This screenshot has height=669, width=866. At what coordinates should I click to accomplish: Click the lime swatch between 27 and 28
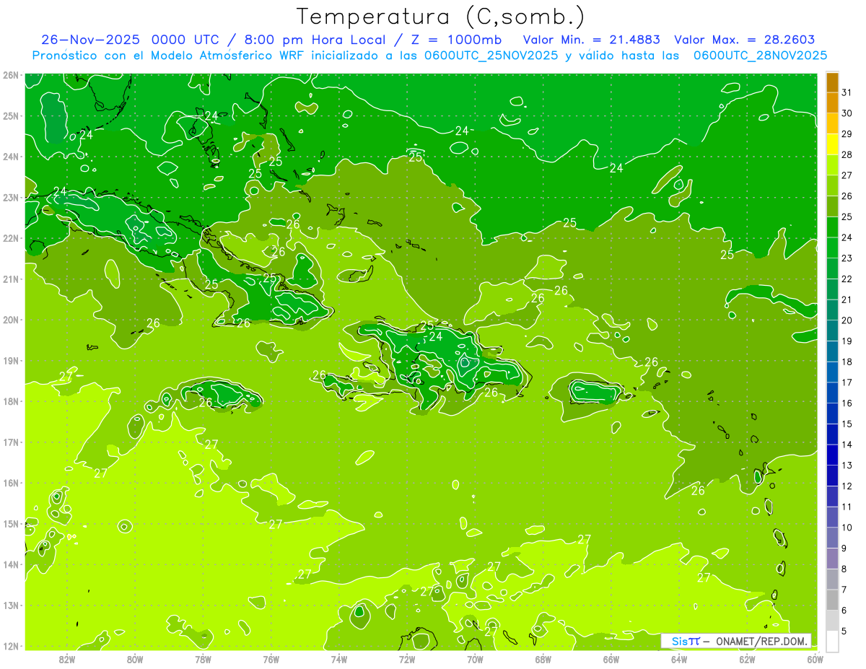[832, 165]
